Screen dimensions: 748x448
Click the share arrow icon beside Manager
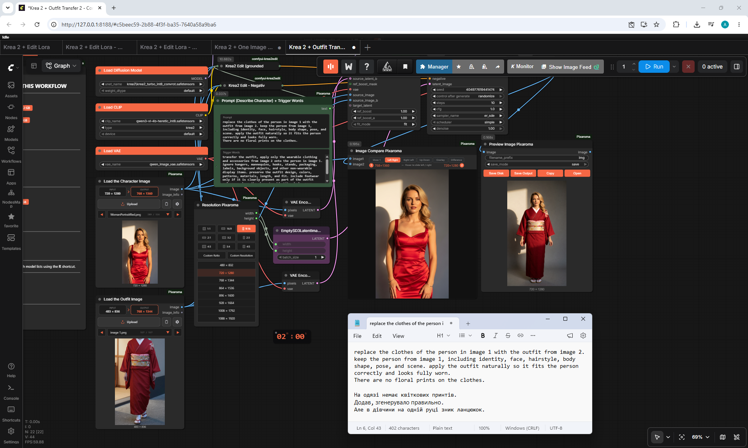click(497, 67)
